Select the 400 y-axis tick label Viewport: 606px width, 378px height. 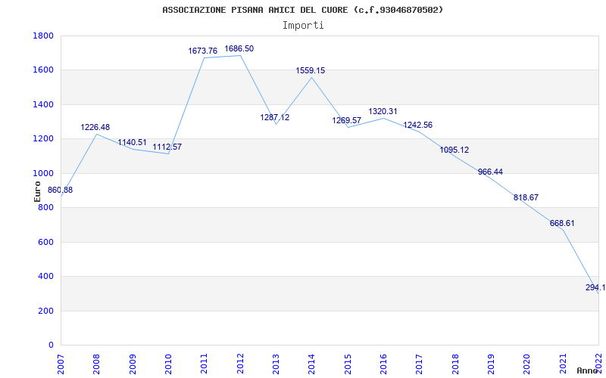point(46,277)
